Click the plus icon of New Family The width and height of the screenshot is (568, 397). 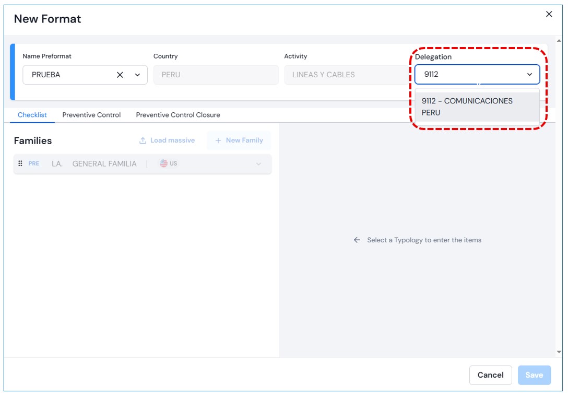[x=218, y=141]
